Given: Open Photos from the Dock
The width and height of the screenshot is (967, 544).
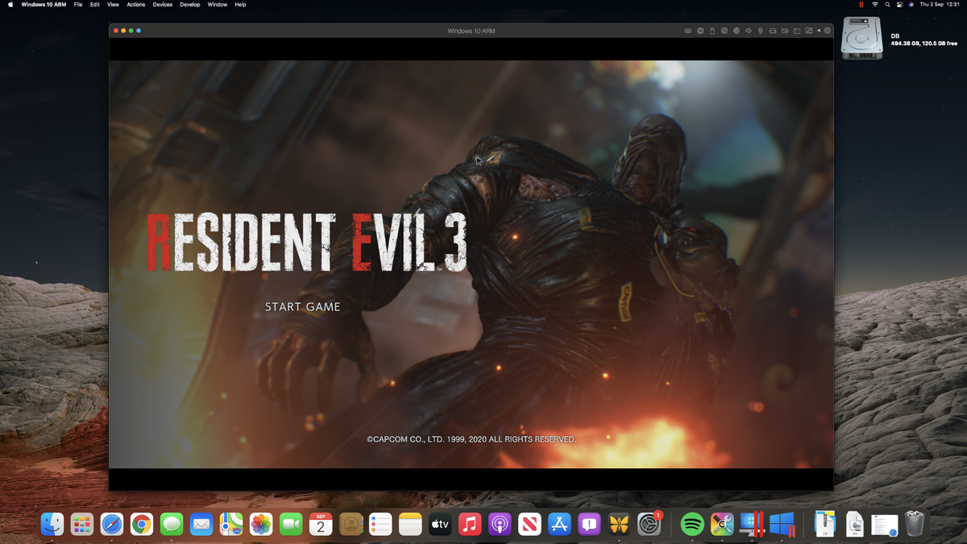Looking at the screenshot, I should [x=261, y=524].
